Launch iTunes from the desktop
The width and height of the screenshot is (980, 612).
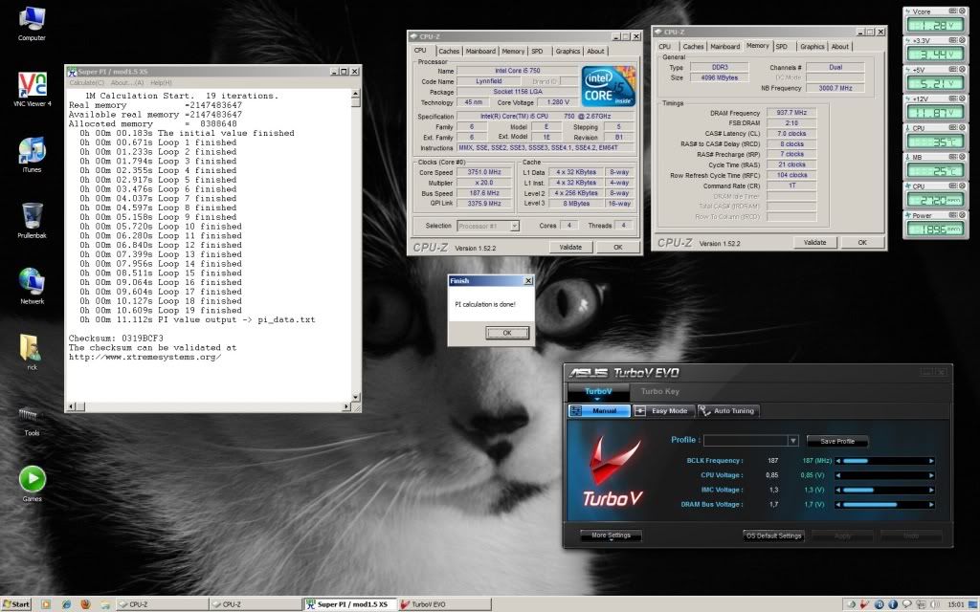(x=32, y=149)
